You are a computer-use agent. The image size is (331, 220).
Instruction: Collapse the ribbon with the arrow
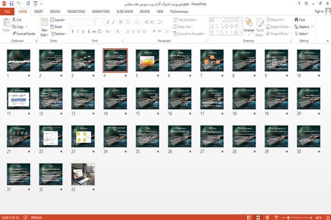pyautogui.click(x=327, y=41)
